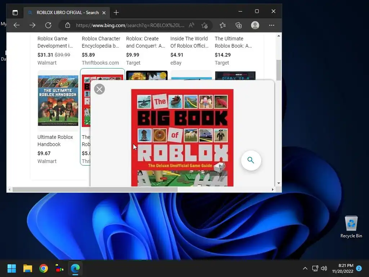The width and height of the screenshot is (369, 277).
Task: Click the forward navigation arrow in Edge
Action: pos(32,25)
